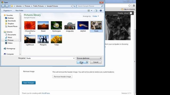Open Chrome's menu (three lines) icon
The image size is (170, 95).
[x=134, y=6]
